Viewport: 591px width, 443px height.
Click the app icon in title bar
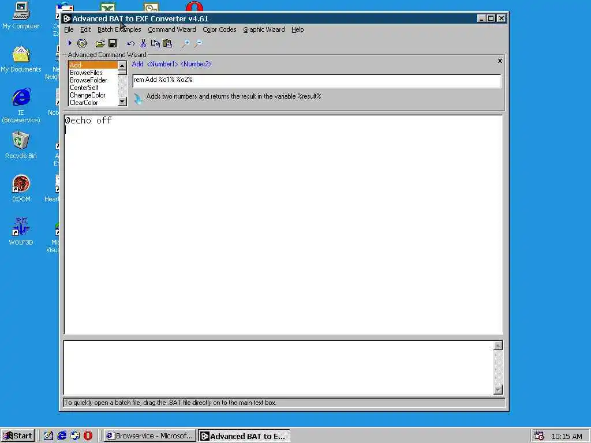pos(67,18)
